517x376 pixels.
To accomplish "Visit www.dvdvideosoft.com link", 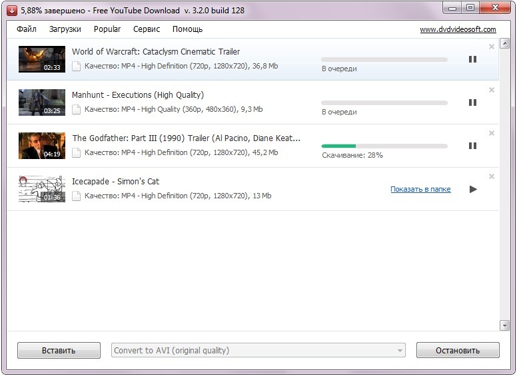I will tap(458, 29).
